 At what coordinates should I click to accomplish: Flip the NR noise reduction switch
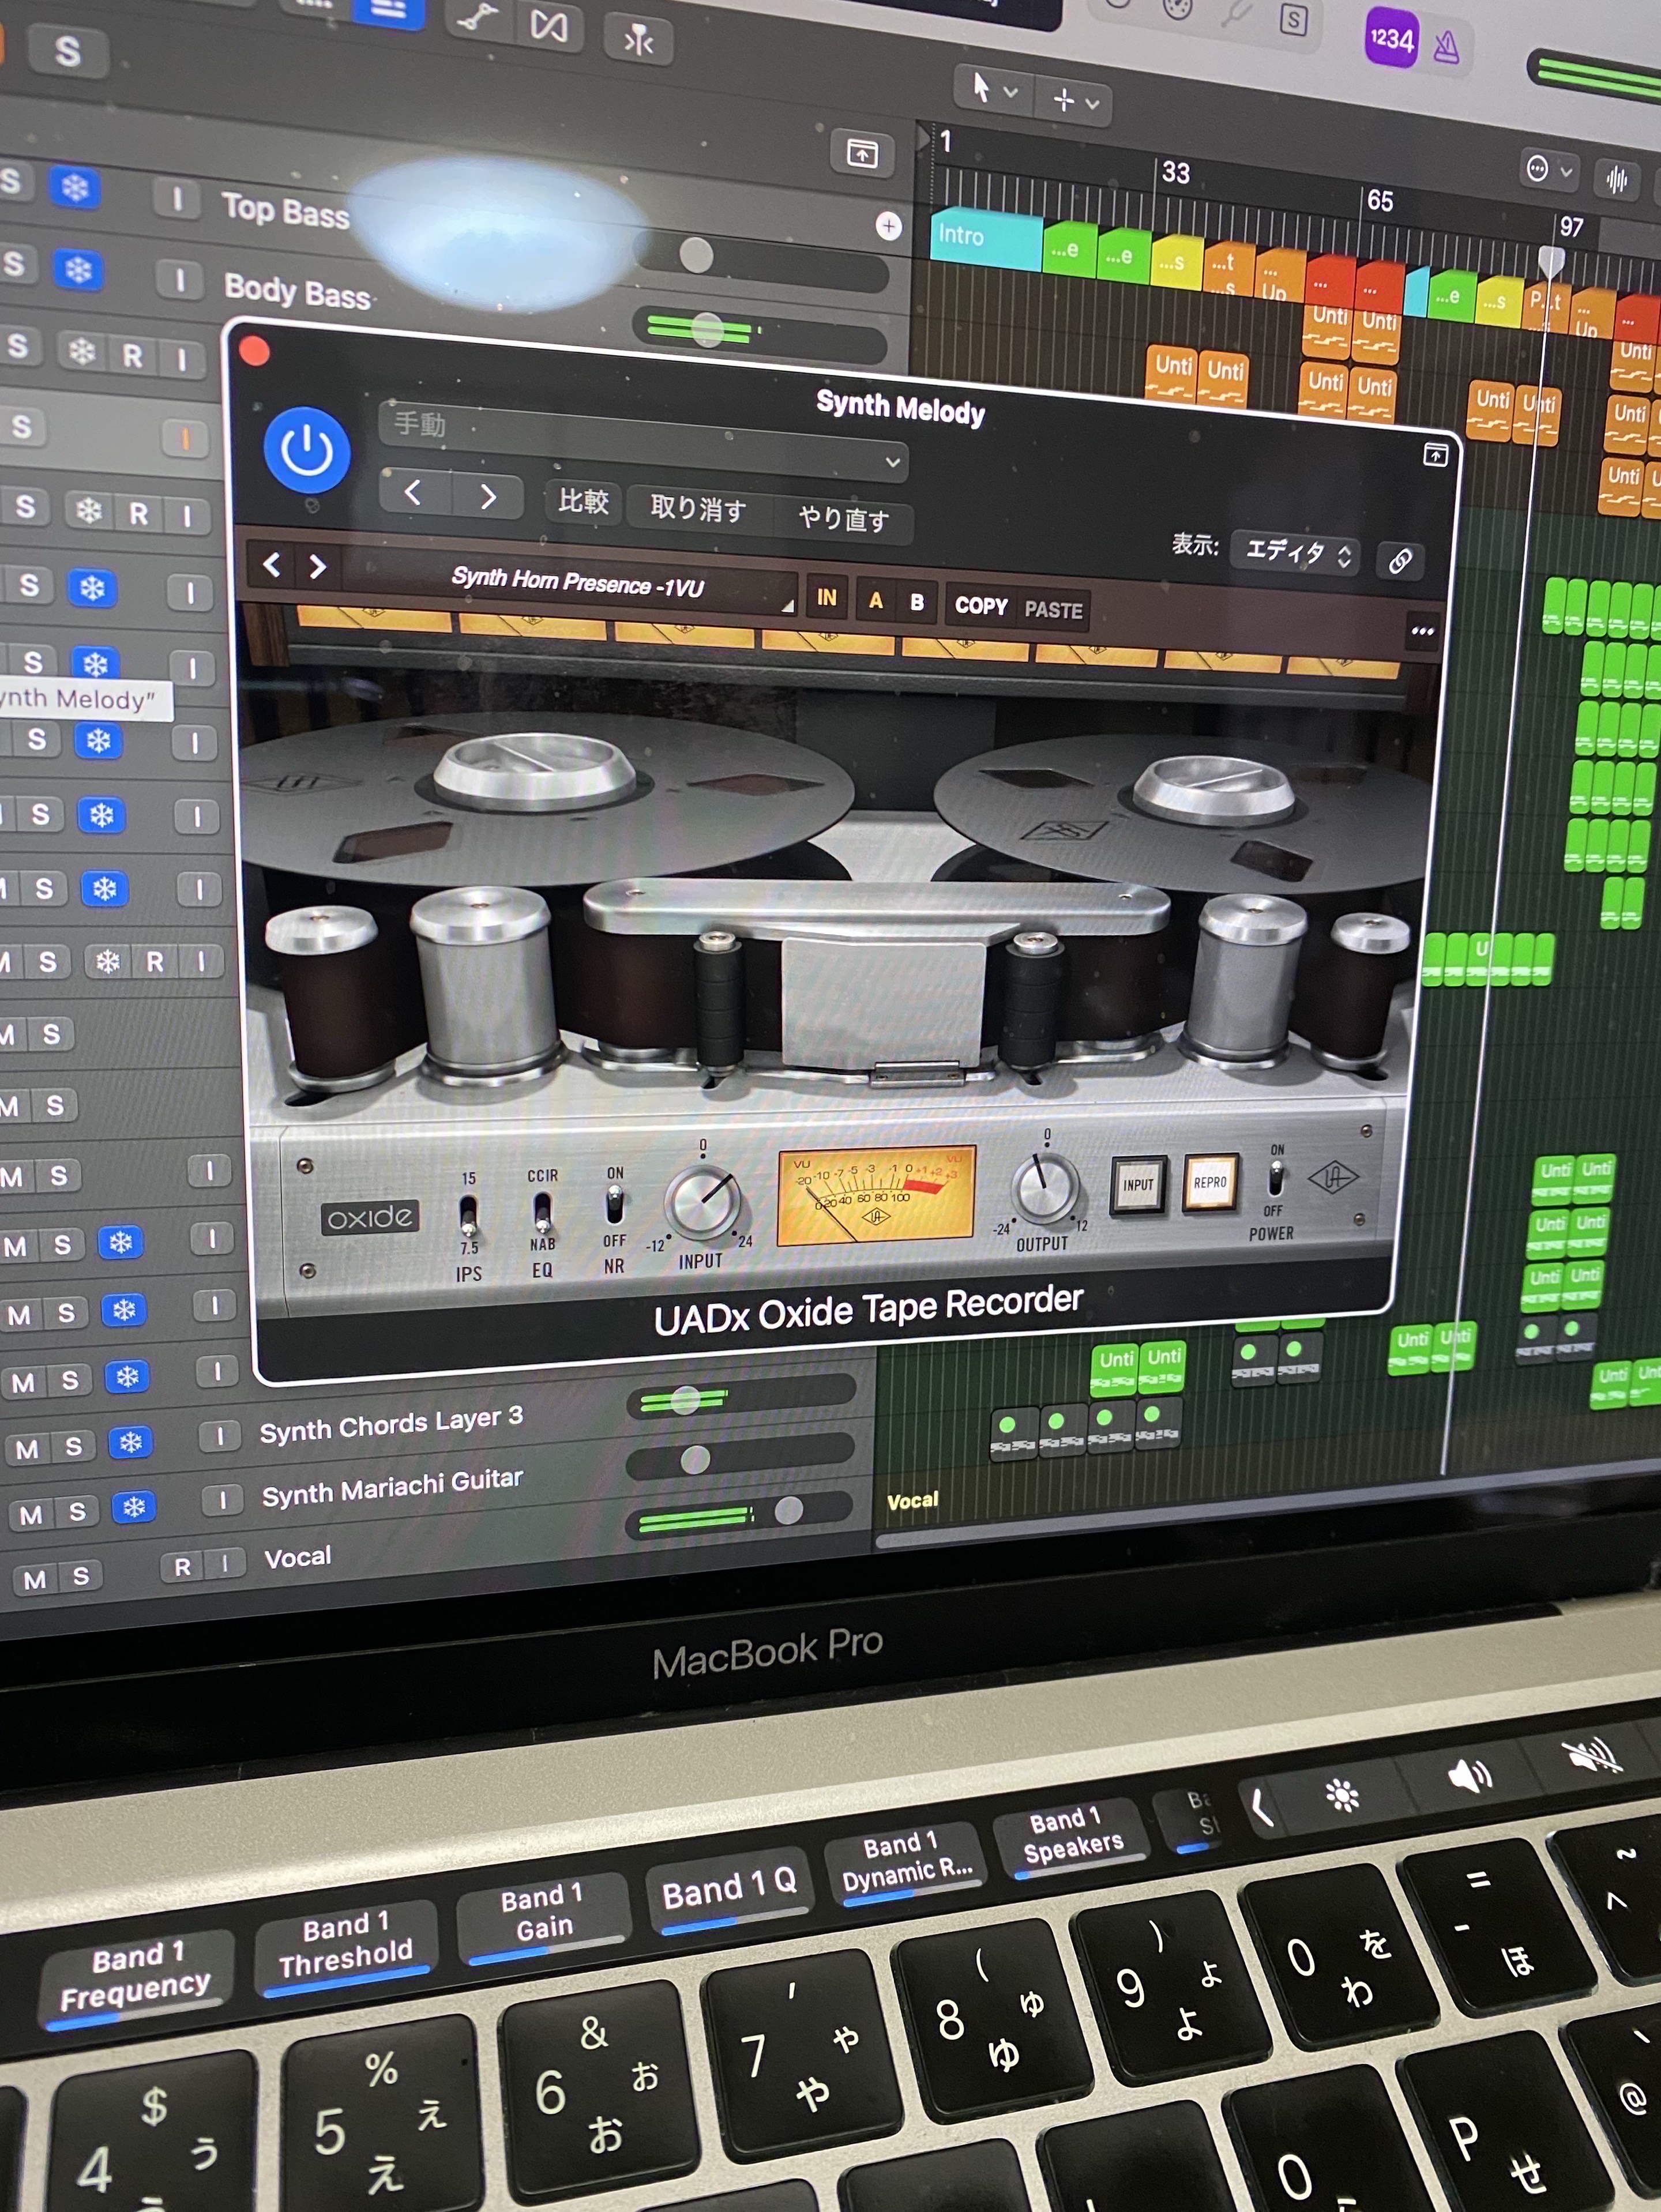(x=614, y=1206)
